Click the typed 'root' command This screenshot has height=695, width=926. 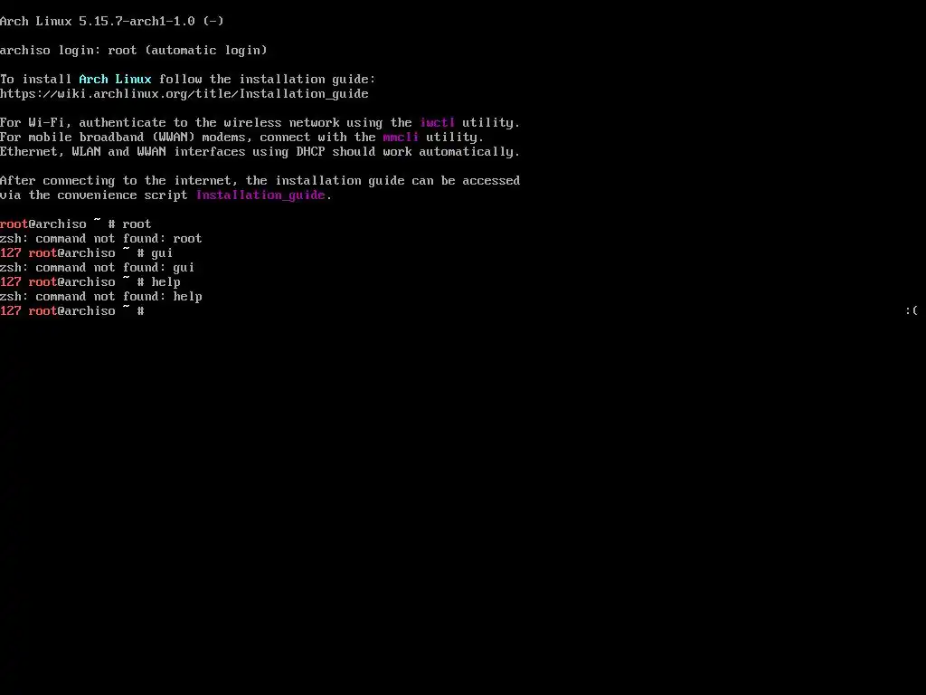pos(137,224)
